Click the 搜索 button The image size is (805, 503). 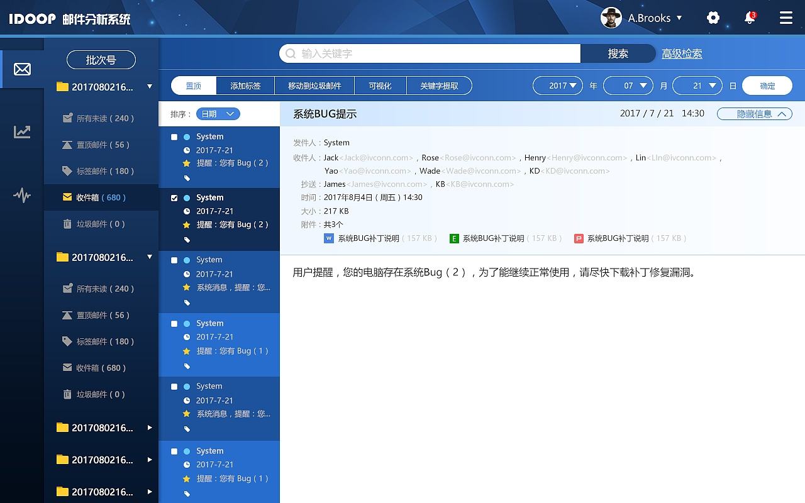tap(618, 53)
